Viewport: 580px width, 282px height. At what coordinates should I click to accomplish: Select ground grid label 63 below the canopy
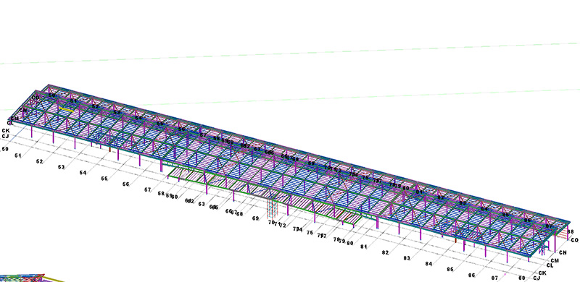click(202, 204)
